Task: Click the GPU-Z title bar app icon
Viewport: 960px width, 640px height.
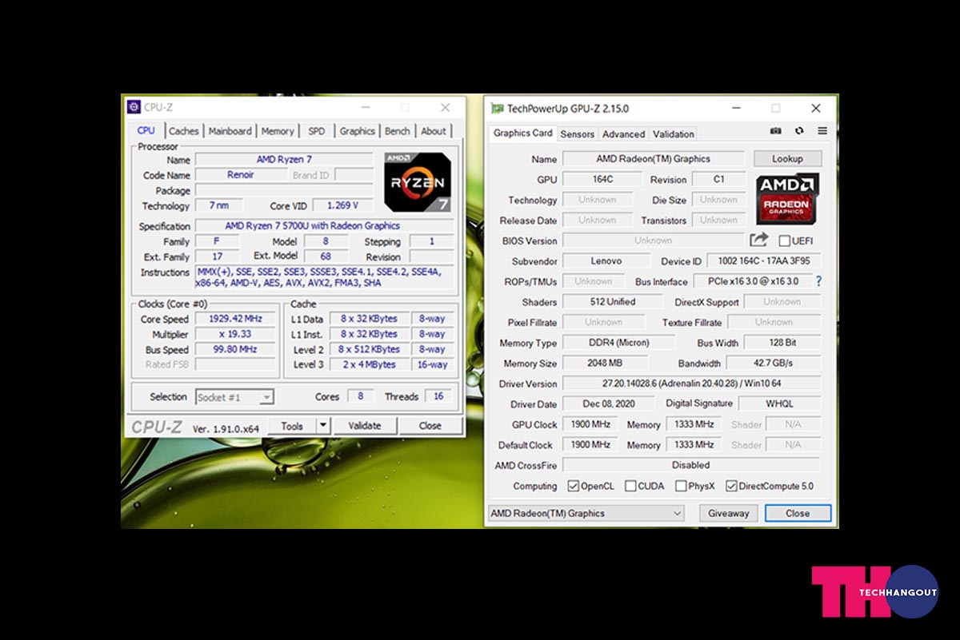Action: pyautogui.click(x=497, y=109)
